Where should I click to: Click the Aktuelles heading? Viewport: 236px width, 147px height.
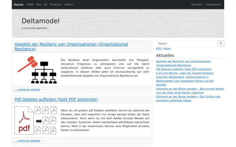(165, 55)
